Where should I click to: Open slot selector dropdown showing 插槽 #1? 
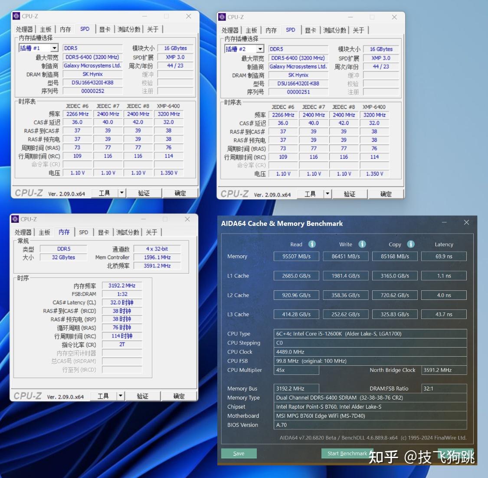(x=55, y=48)
